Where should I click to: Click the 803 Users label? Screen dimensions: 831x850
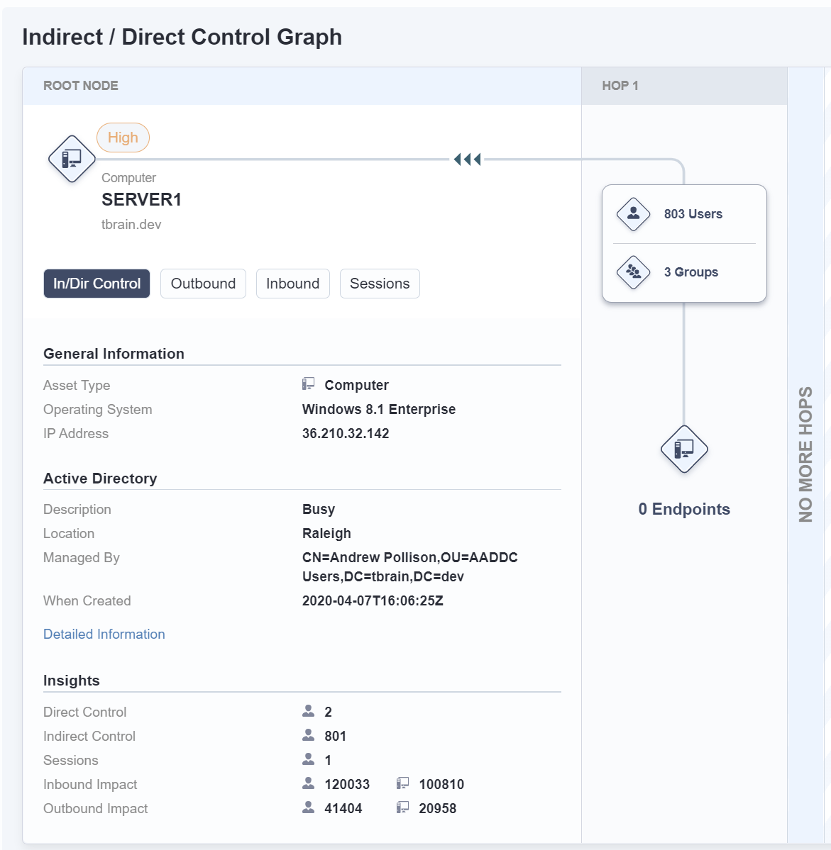pos(693,214)
